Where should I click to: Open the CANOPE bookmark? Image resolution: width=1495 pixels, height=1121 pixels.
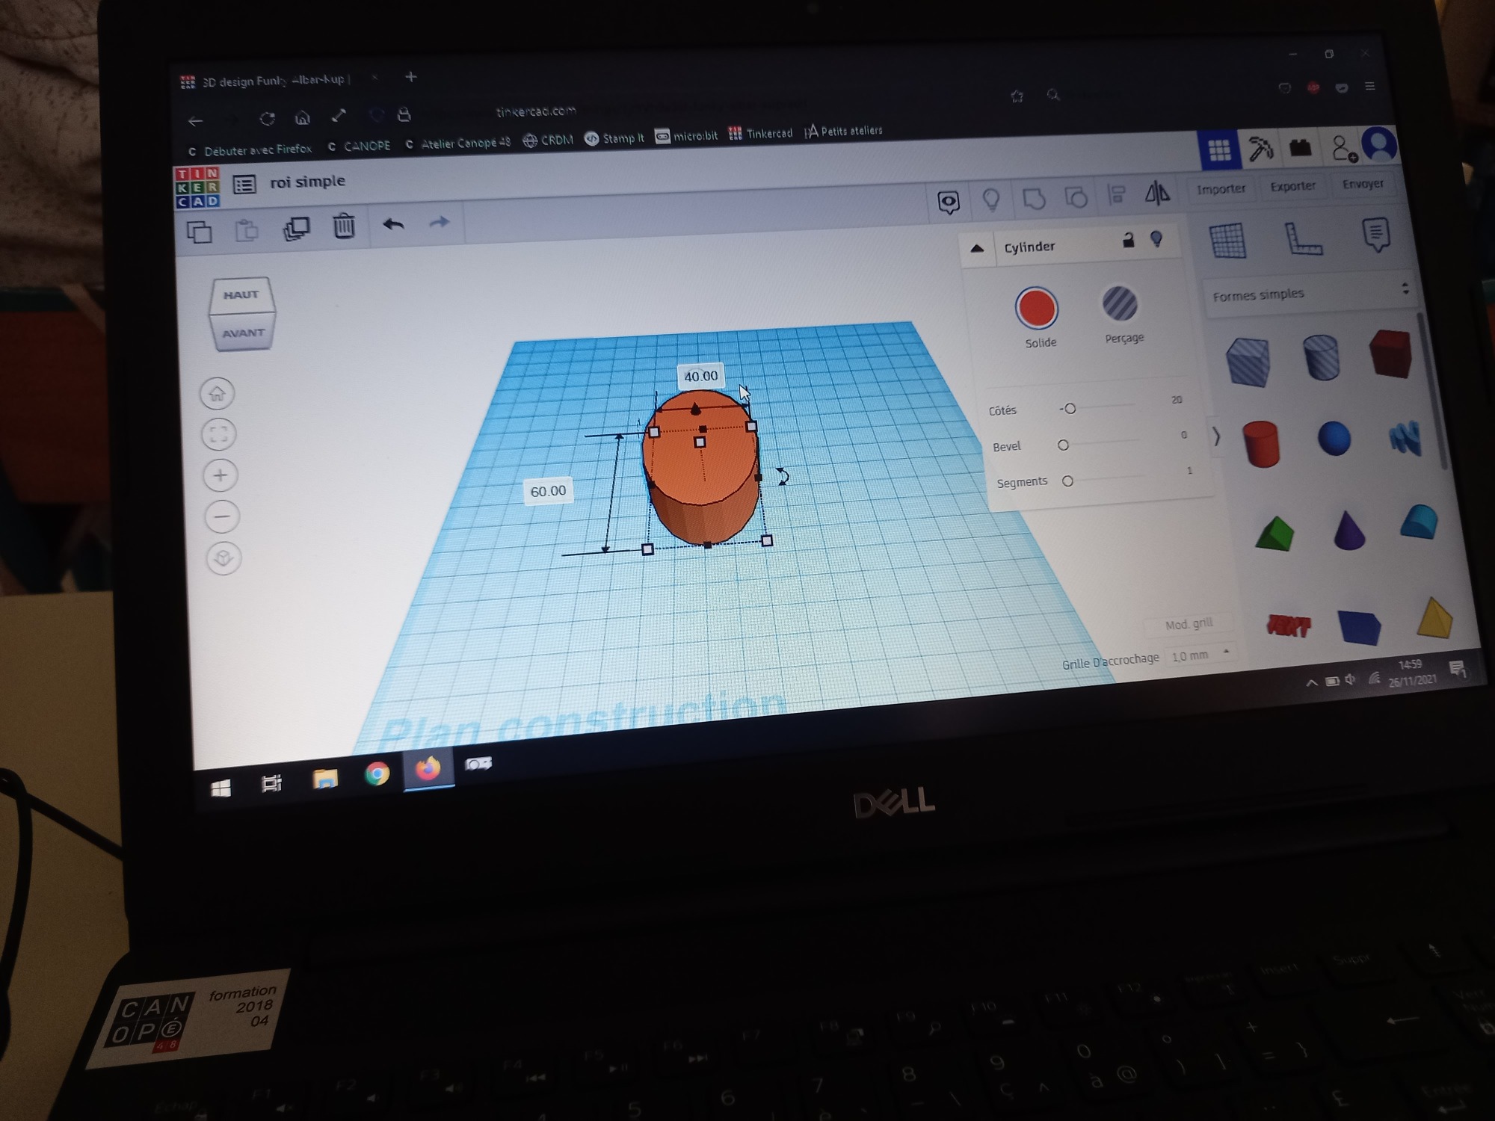360,146
